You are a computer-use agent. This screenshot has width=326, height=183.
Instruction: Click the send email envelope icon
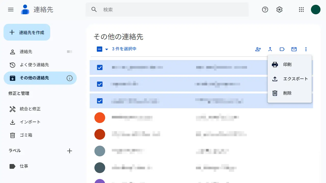tap(294, 49)
